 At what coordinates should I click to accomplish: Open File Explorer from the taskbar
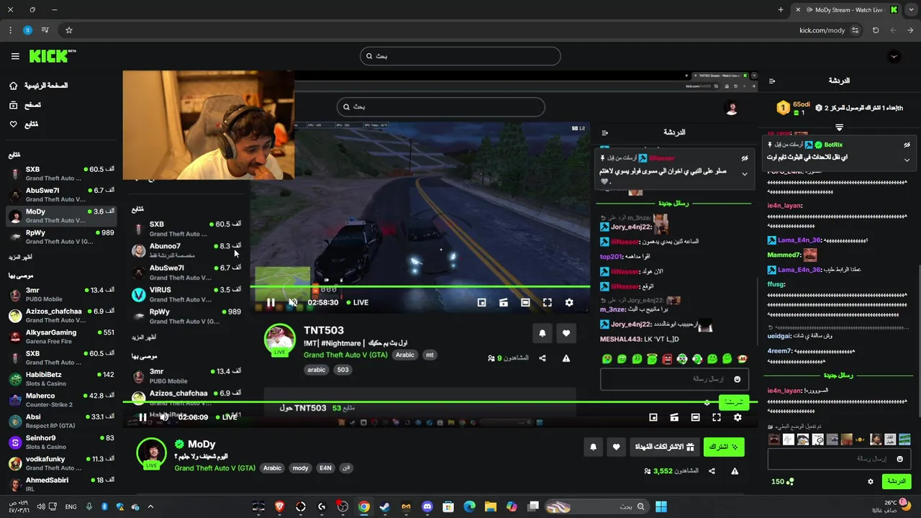click(491, 506)
